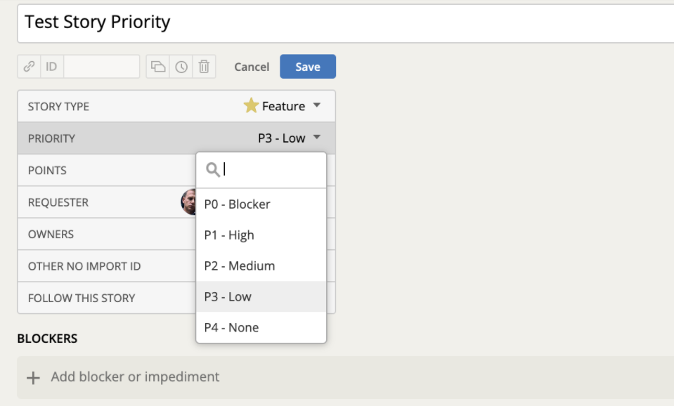Click the requester avatar photo

(188, 202)
